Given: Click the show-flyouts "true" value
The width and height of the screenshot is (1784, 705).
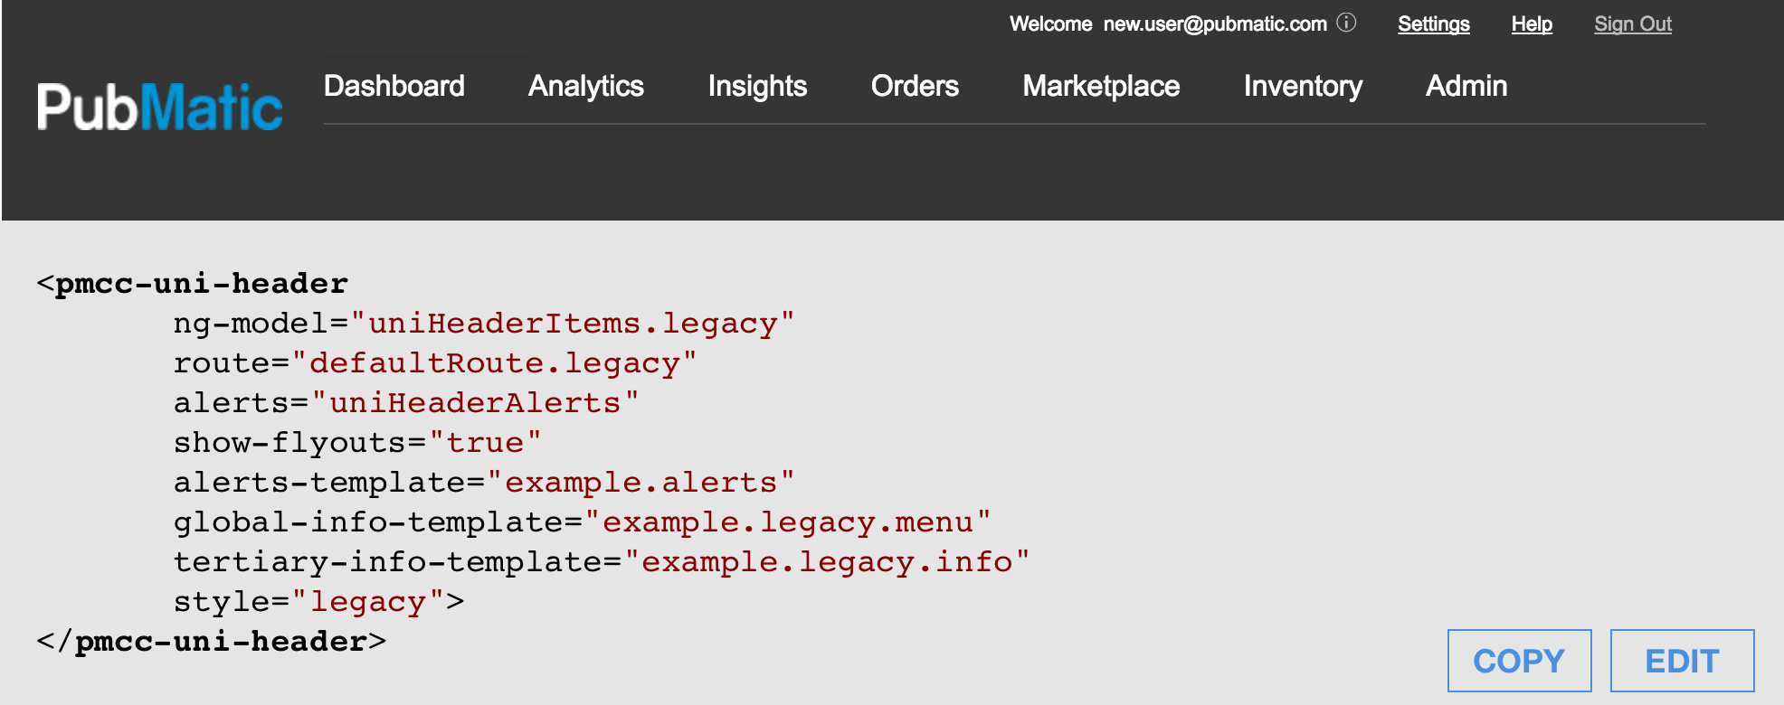Looking at the screenshot, I should [x=485, y=443].
